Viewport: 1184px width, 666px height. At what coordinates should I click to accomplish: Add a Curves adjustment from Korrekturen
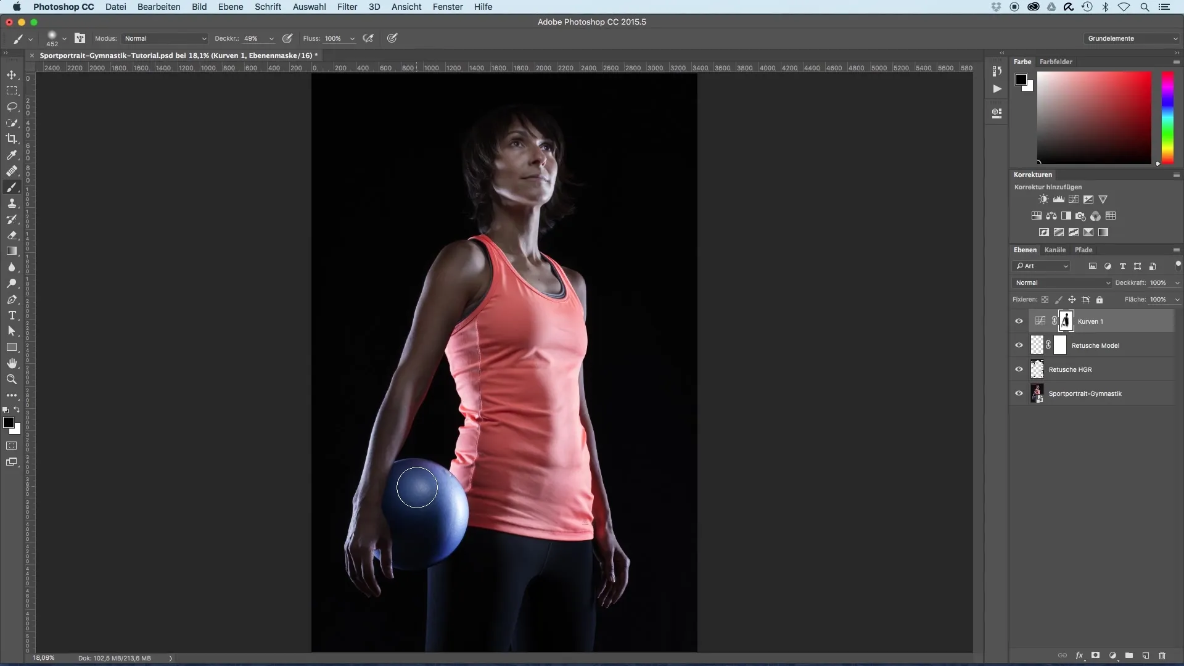[1074, 199]
